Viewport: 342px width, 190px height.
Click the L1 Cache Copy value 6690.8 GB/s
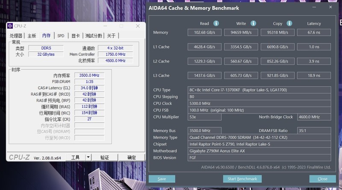point(277,47)
